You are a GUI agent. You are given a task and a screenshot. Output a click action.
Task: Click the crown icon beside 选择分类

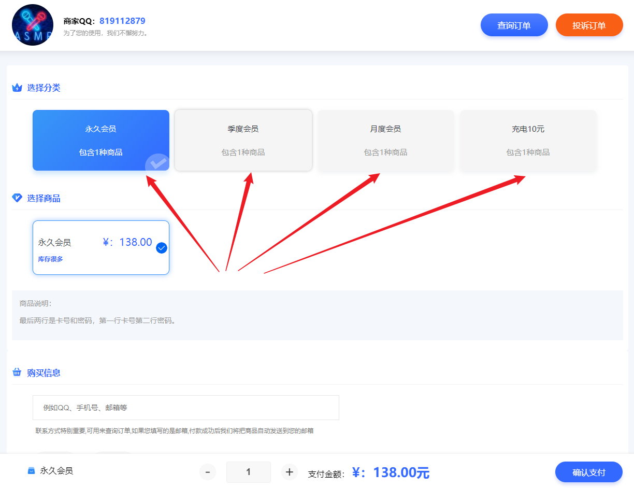[17, 88]
